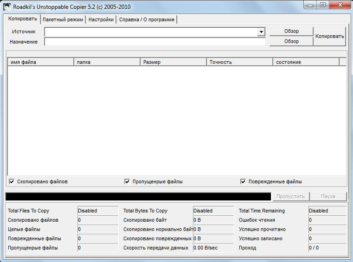The width and height of the screenshot is (353, 262).
Task: Click the Проход value 0 / 0
Action: 327,248
